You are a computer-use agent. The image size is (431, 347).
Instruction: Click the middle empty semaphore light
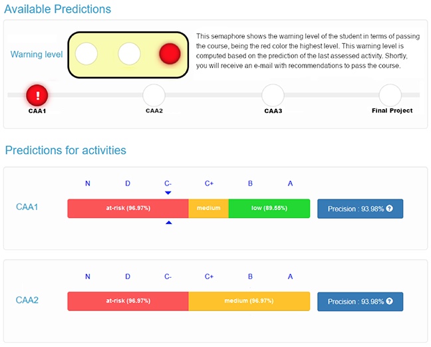pyautogui.click(x=128, y=54)
